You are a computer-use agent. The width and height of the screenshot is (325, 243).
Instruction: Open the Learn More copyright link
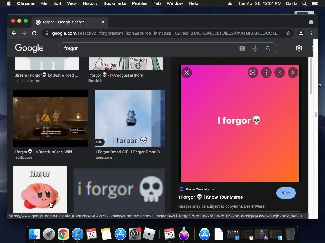coord(254,206)
